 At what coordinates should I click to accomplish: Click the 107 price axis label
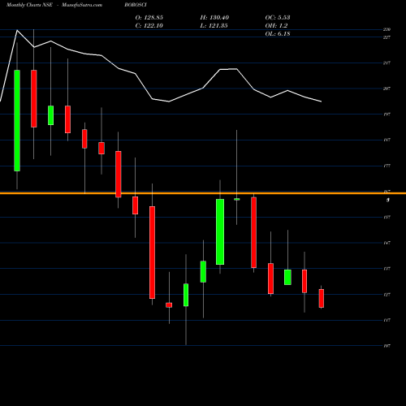(x=387, y=346)
